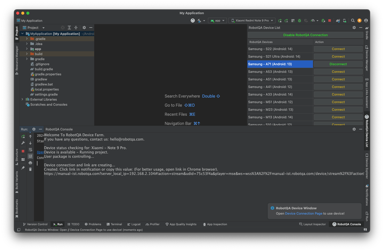Screen dimensions: 384x251
Task: Click the Print icon in the Run panel
Action: [30, 163]
